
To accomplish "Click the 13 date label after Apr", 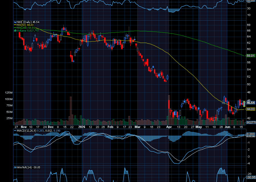I will click(178, 127).
